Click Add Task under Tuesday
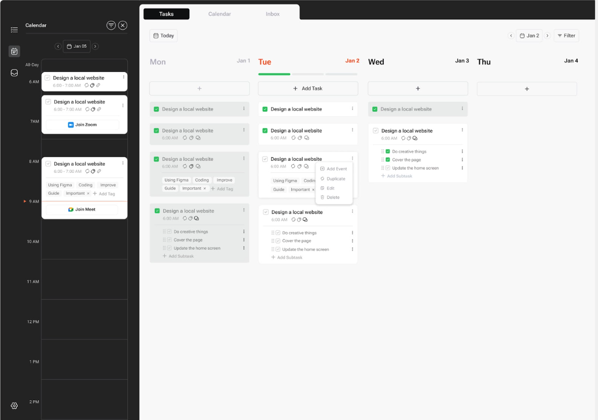Image resolution: width=598 pixels, height=420 pixels. pyautogui.click(x=308, y=88)
